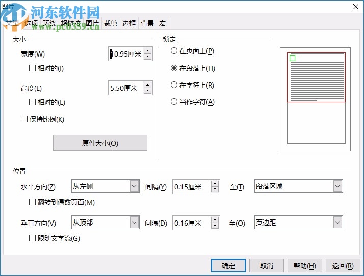This screenshot has width=364, height=276.
Task: Open the 环绕 tab
Action: (49, 23)
